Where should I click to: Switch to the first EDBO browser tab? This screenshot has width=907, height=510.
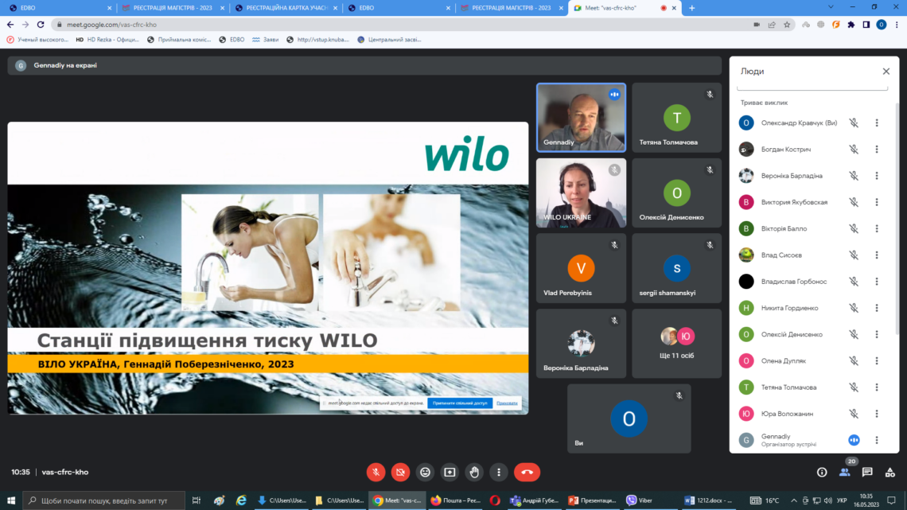60,8
